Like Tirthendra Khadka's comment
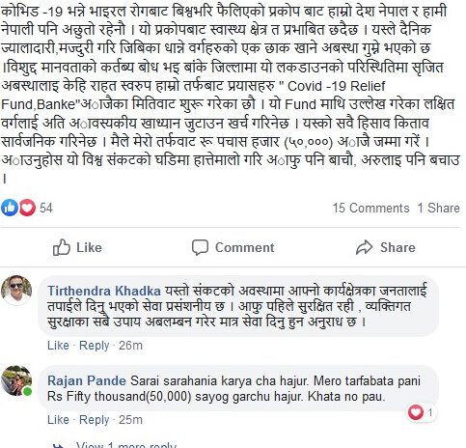 click(x=58, y=346)
